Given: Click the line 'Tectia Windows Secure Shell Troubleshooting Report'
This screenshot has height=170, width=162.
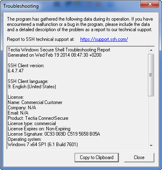Looking at the screenshot, I should click(59, 50).
